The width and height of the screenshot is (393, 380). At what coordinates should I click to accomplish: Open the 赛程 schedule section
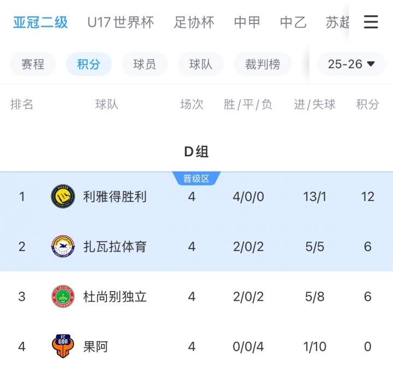click(33, 64)
